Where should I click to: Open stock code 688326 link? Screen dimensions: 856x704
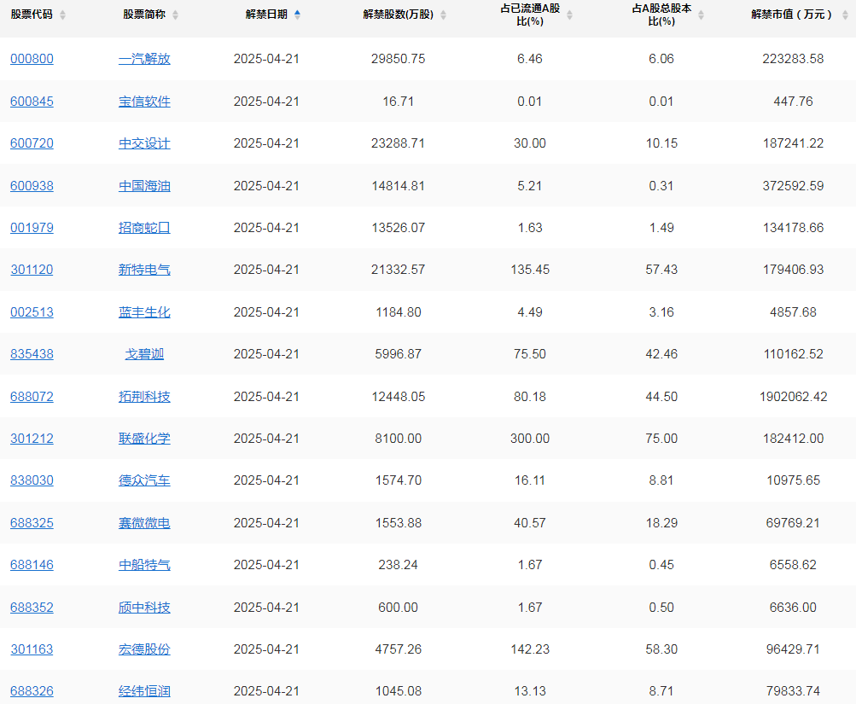click(32, 691)
